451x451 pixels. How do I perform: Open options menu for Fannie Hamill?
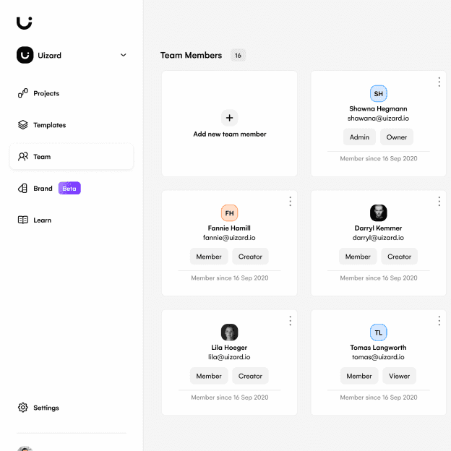[x=291, y=202]
